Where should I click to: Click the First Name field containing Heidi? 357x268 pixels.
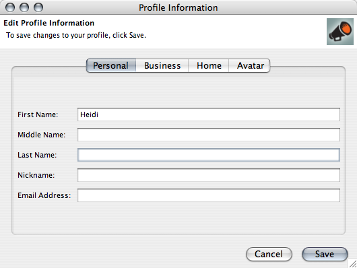[x=209, y=114]
